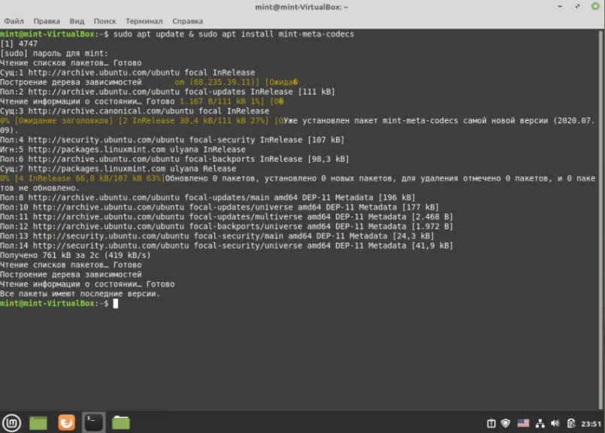Click the line 'Сущ:7 http://packages.linuxmint.com ulyana Release'

click(x=118, y=168)
